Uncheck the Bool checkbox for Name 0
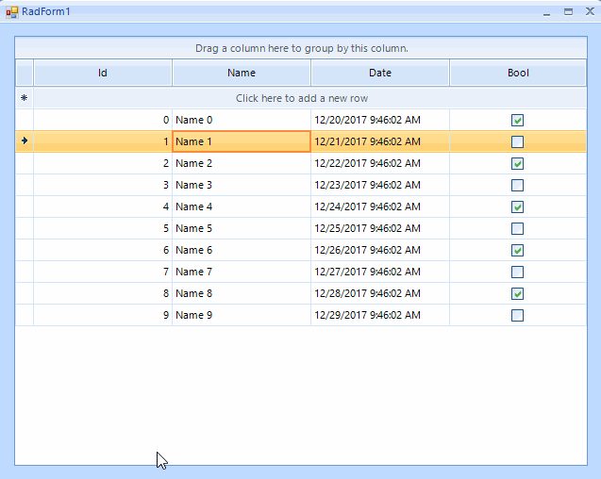Image resolution: width=601 pixels, height=479 pixels. (x=517, y=120)
